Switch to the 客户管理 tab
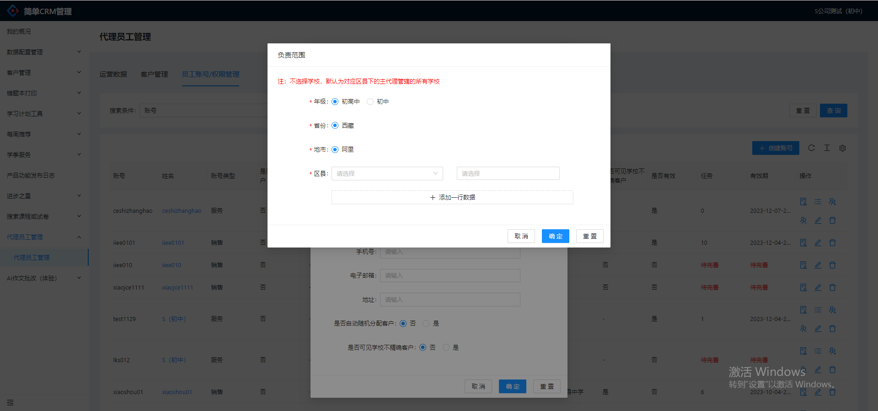Image resolution: width=878 pixels, height=411 pixels. click(x=154, y=74)
